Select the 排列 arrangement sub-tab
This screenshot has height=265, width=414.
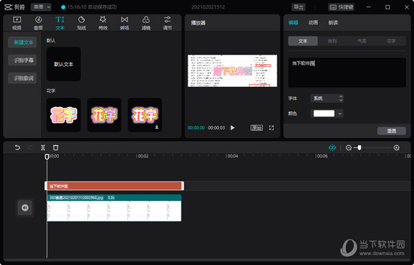click(x=332, y=41)
